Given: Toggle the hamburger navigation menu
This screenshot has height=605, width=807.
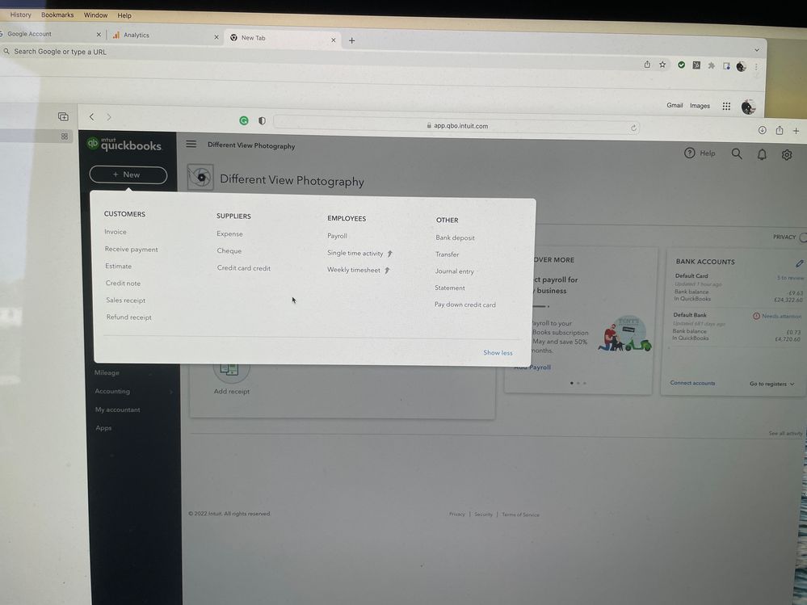Looking at the screenshot, I should 191,144.
